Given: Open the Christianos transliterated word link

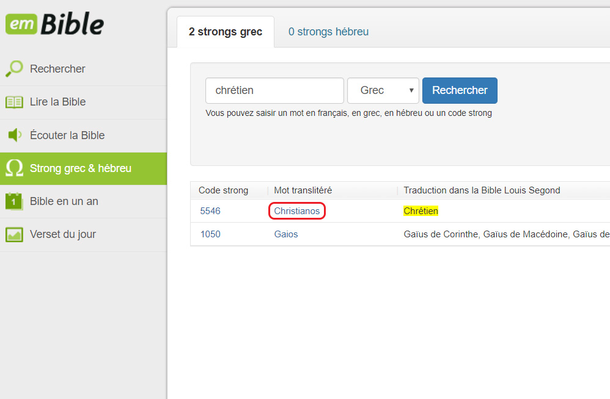Looking at the screenshot, I should coord(296,211).
